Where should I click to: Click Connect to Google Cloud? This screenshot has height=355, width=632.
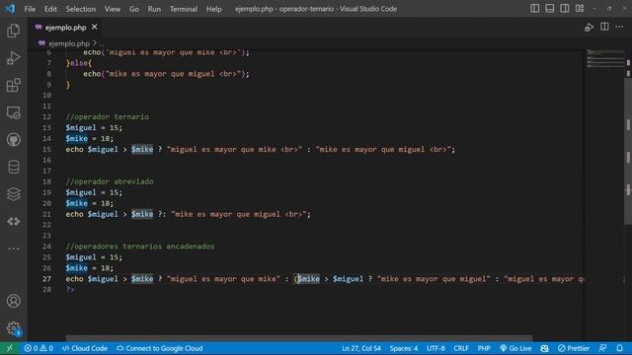tap(160, 348)
